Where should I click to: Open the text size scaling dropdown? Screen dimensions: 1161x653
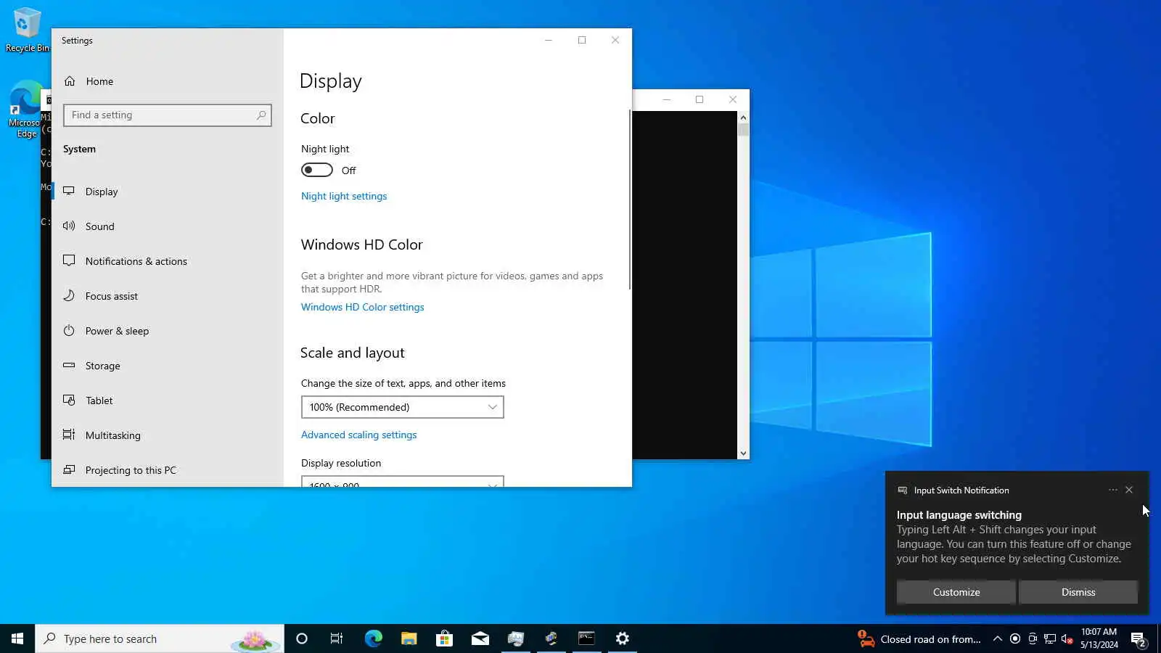coord(403,407)
